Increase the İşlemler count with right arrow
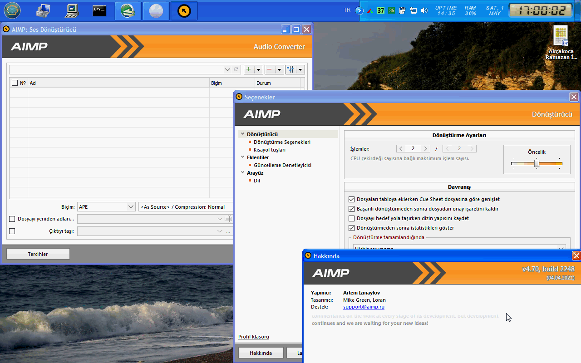The width and height of the screenshot is (581, 363). pos(425,148)
